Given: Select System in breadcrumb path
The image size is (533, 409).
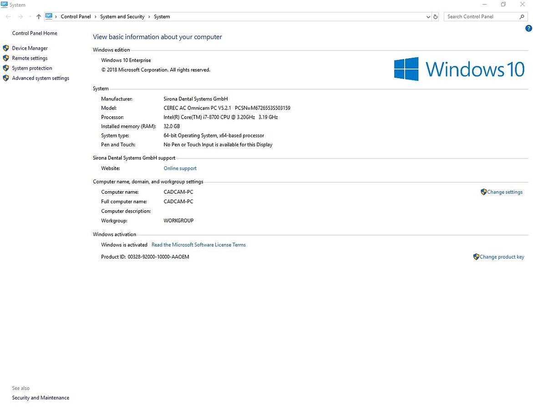Looking at the screenshot, I should [162, 17].
